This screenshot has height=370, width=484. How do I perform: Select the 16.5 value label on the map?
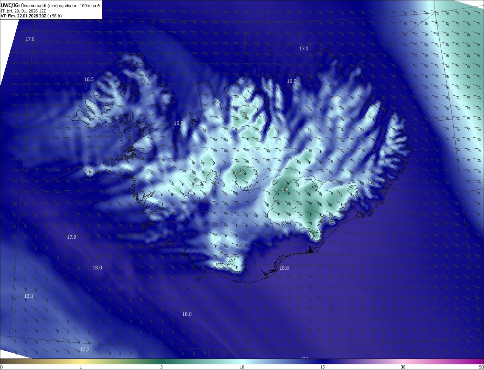tap(89, 79)
